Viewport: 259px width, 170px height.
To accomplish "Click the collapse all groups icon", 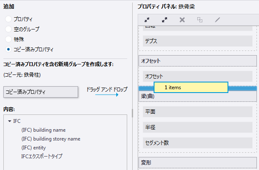I will (147, 20).
